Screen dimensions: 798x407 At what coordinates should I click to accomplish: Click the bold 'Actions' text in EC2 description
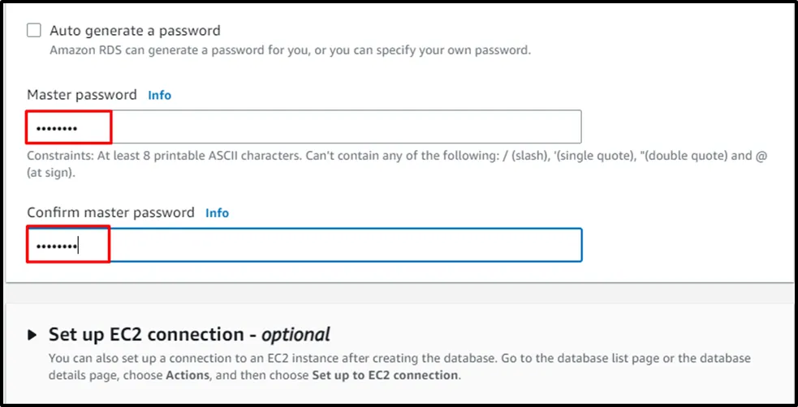pyautogui.click(x=188, y=375)
